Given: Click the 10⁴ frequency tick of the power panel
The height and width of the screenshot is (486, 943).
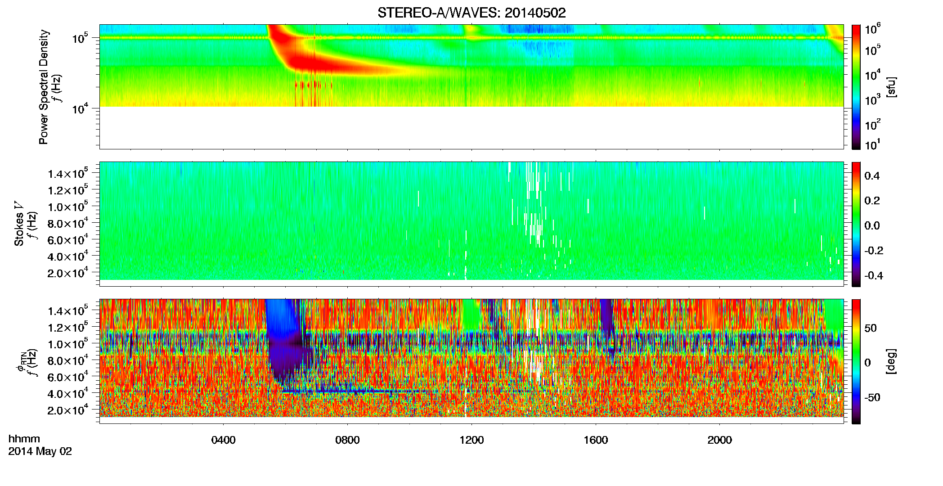Looking at the screenshot, I should tap(80, 109).
